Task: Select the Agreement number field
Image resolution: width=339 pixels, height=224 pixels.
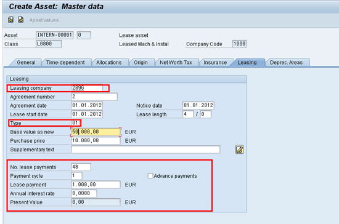Action: (x=94, y=97)
